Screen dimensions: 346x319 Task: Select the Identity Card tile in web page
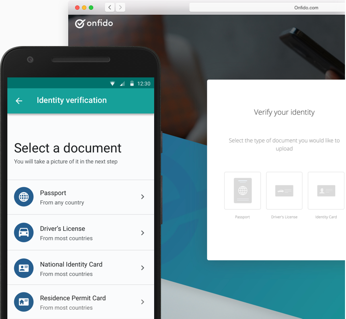coord(326,191)
